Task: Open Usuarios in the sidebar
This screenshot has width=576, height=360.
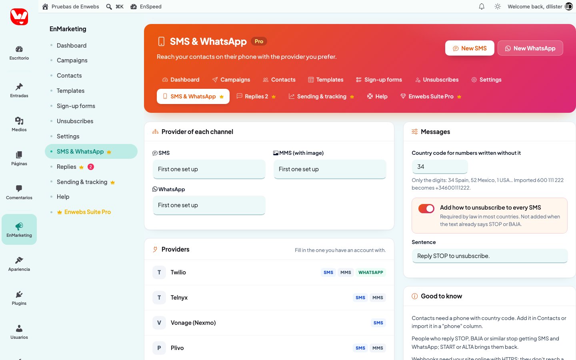Action: (x=19, y=332)
